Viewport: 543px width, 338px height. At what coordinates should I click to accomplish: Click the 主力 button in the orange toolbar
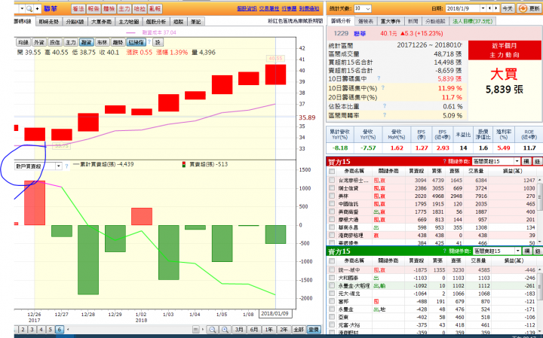click(124, 8)
